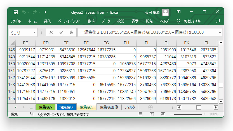Open the データ ribbon tab
The width and height of the screenshot is (233, 131).
click(106, 21)
